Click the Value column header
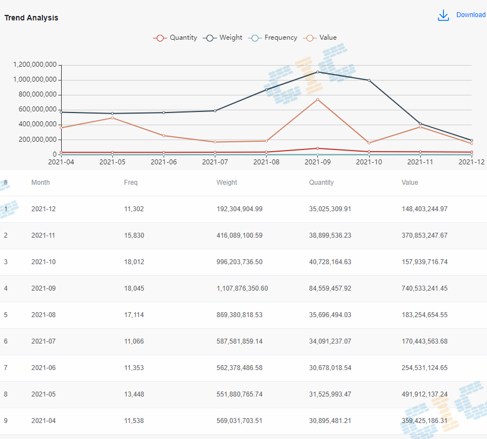This screenshot has width=487, height=439. point(410,183)
